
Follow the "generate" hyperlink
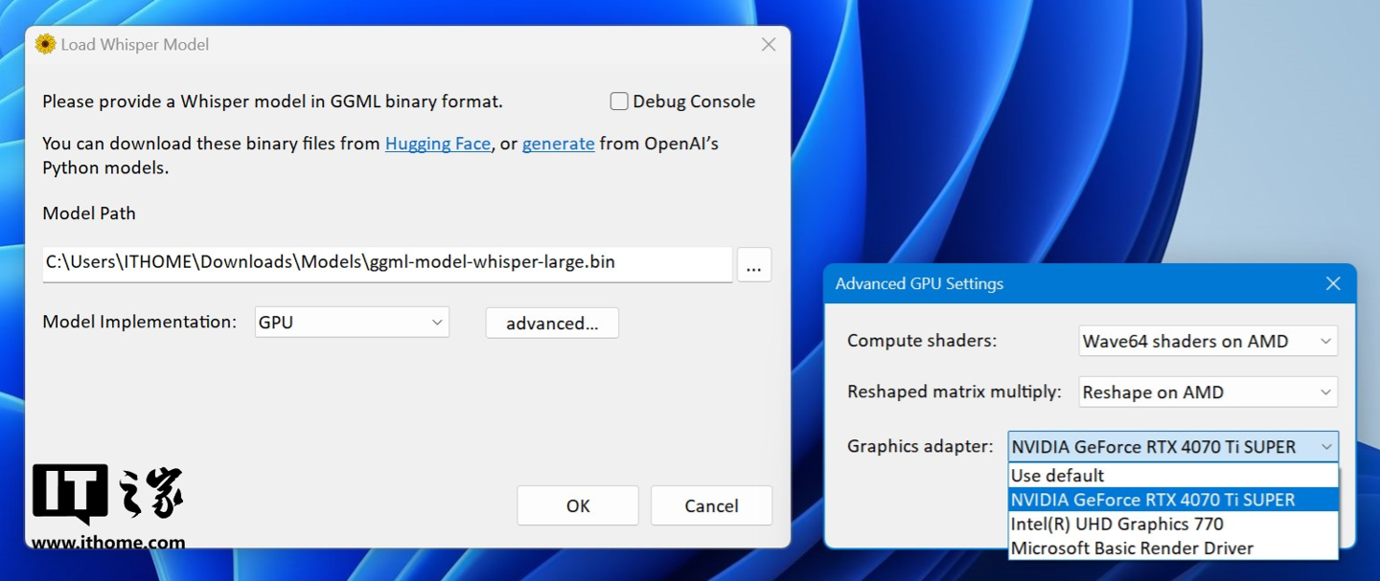558,144
